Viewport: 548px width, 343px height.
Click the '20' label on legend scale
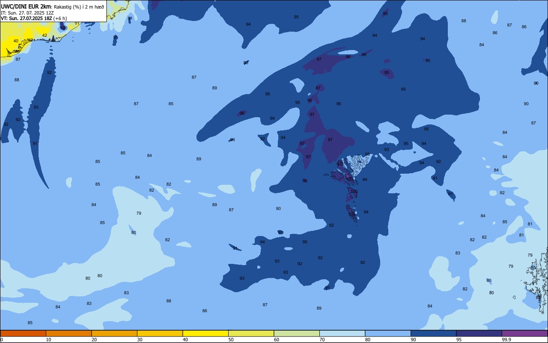(x=94, y=340)
